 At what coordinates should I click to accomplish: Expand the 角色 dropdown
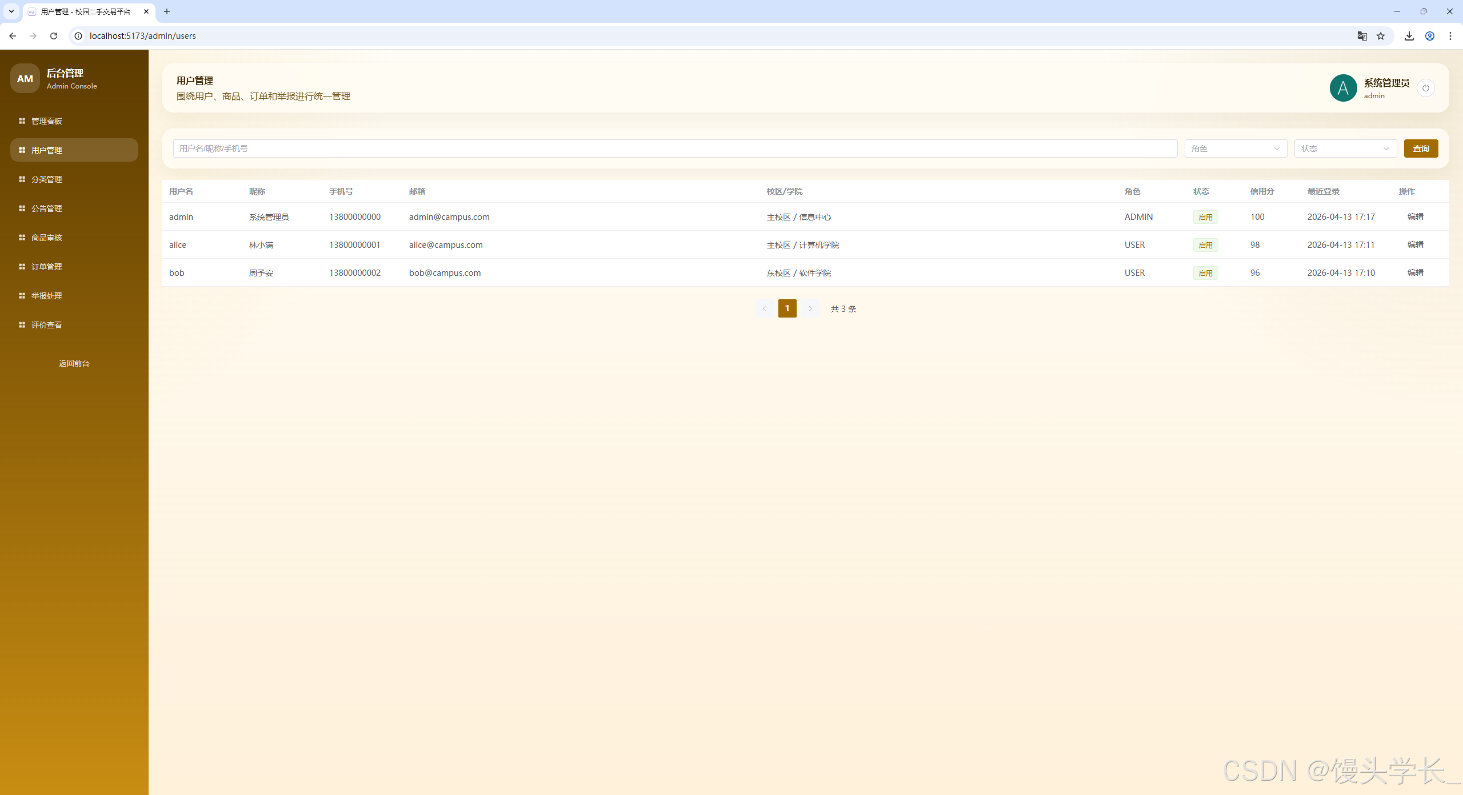click(1236, 148)
